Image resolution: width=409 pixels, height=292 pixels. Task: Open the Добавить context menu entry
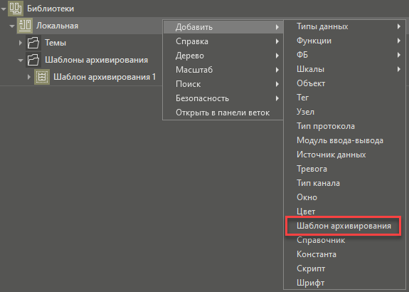pyautogui.click(x=223, y=27)
